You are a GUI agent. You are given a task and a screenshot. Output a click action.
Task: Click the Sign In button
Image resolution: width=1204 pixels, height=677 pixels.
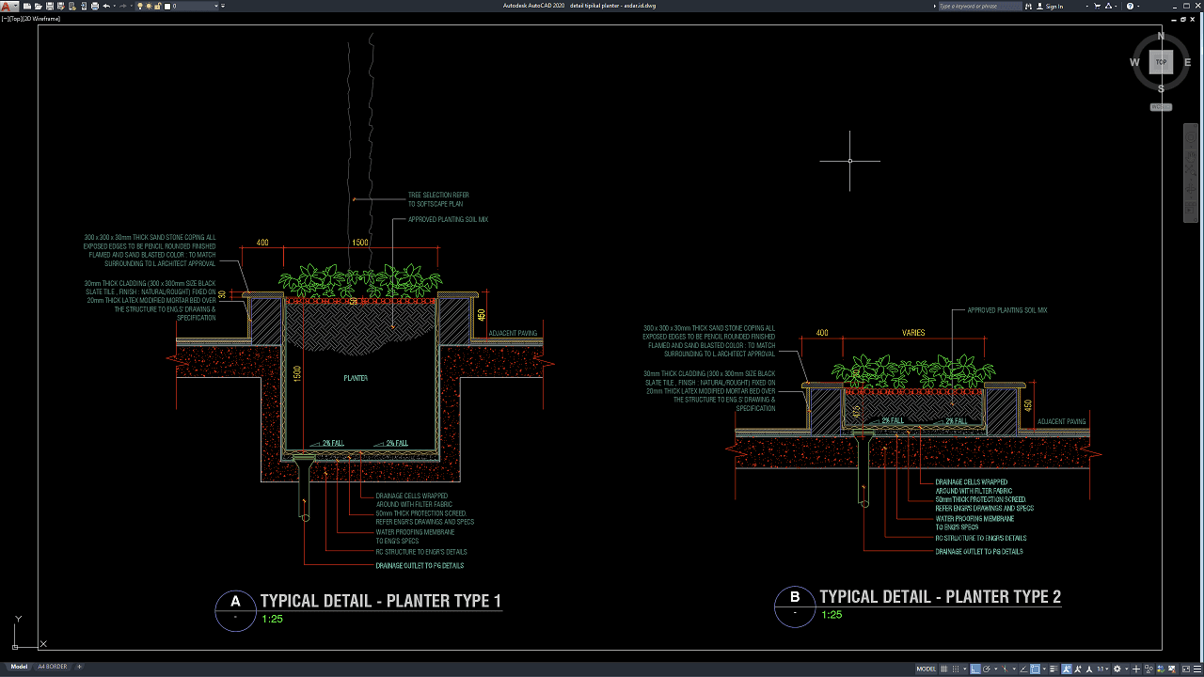click(1054, 6)
